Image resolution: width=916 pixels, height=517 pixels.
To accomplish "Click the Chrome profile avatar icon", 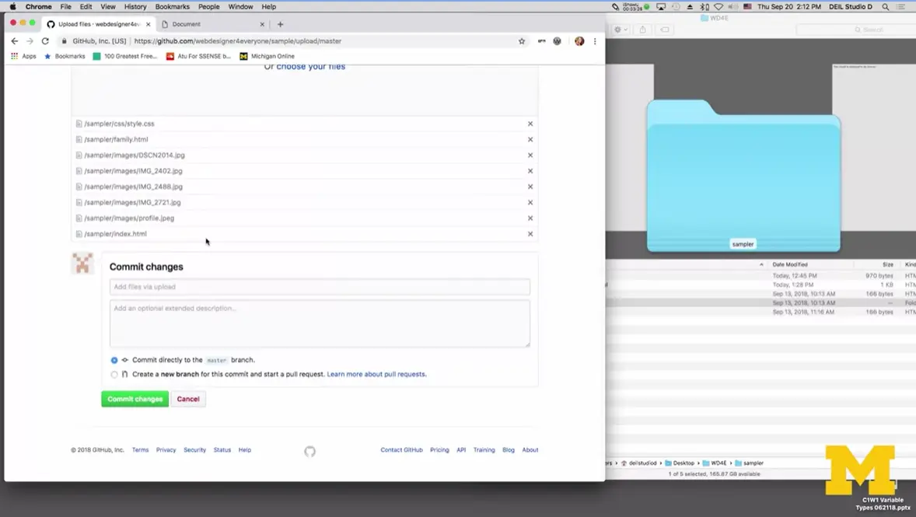I will 579,40.
